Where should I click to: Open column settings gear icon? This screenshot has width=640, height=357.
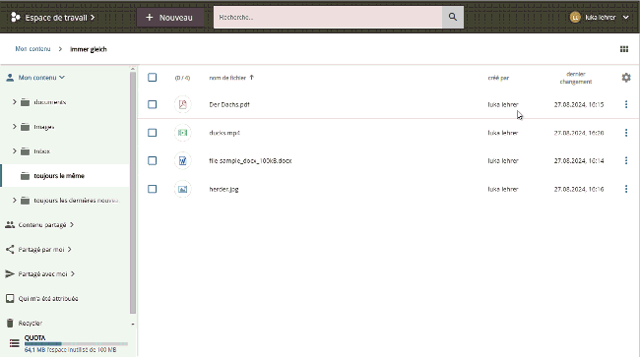pyautogui.click(x=626, y=78)
